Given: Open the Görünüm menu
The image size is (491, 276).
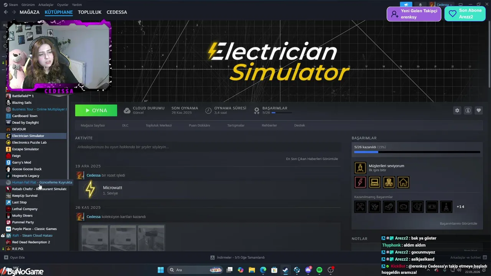Looking at the screenshot, I should click(x=28, y=5).
